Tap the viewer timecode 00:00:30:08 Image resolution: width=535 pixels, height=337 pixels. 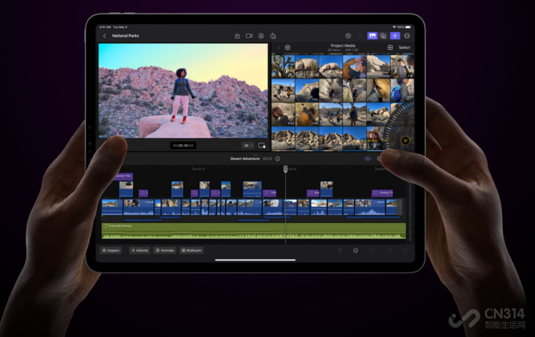tap(183, 145)
